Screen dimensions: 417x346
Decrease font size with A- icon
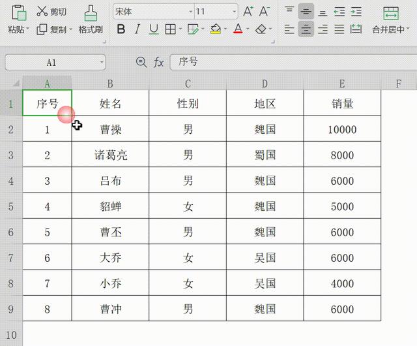coord(265,12)
